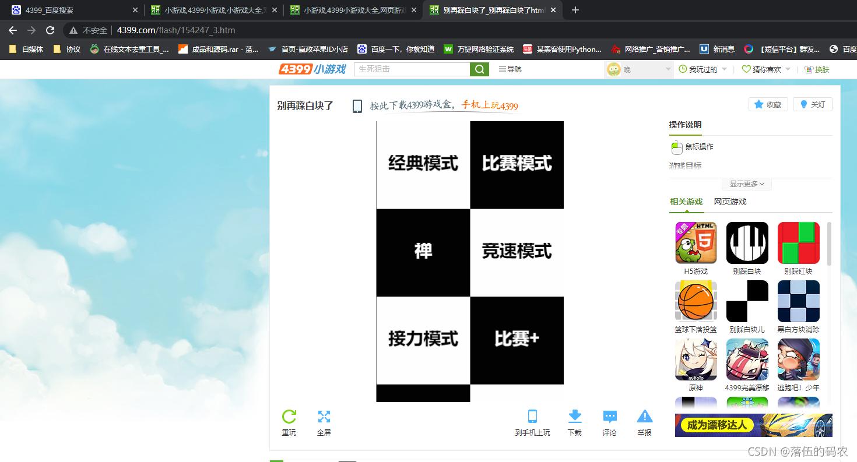
Task: Click the 手机上玩4399 link
Action: tap(490, 107)
